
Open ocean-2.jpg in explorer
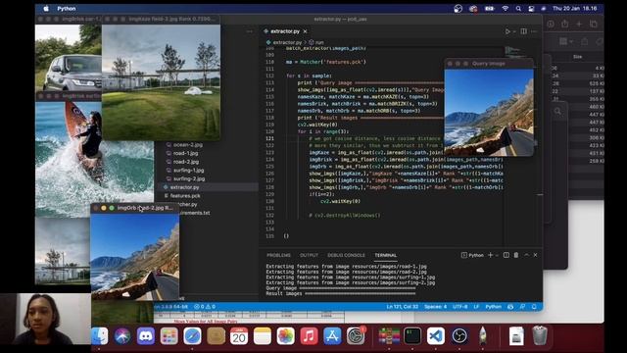[188, 145]
